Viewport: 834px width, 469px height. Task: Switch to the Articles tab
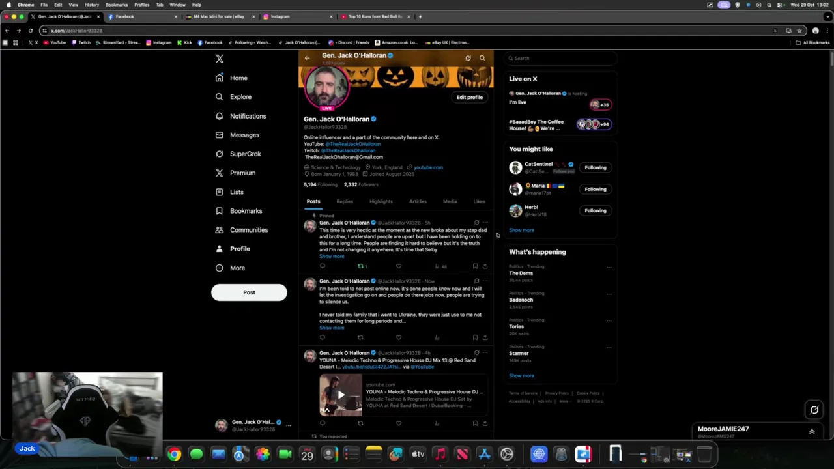(x=418, y=201)
